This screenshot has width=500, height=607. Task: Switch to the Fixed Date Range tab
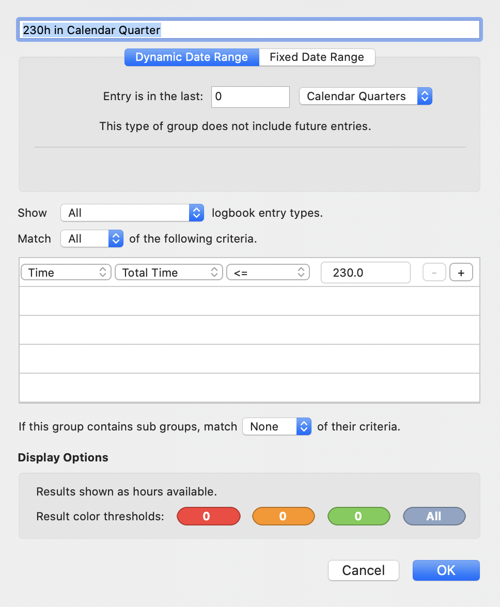(x=317, y=57)
